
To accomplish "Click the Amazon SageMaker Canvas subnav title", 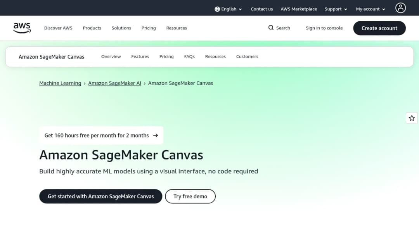I will click(51, 57).
